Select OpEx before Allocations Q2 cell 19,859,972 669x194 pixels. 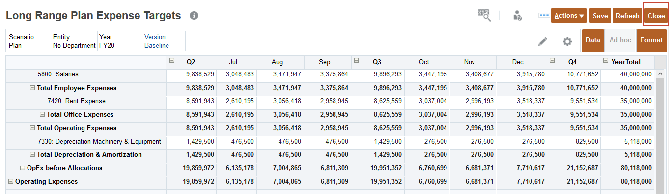click(192, 168)
